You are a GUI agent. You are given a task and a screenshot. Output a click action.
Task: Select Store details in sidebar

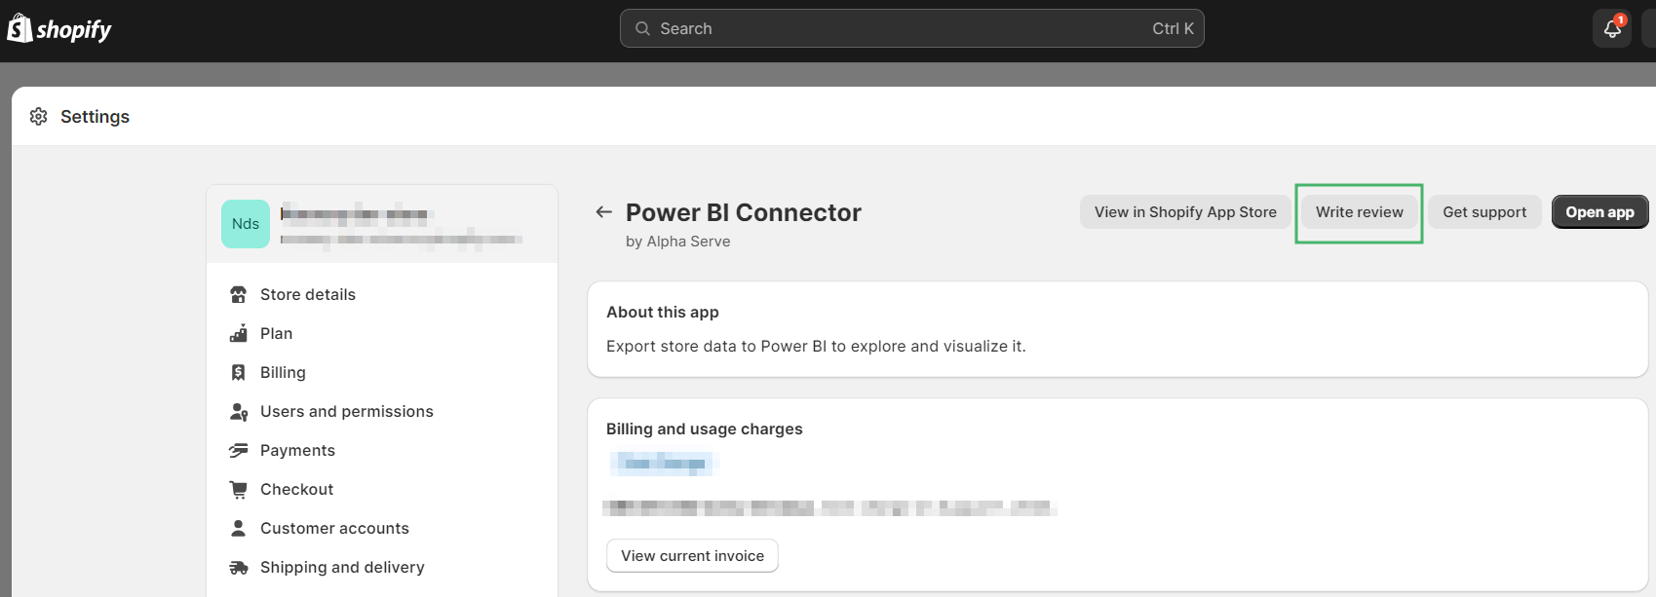point(307,294)
